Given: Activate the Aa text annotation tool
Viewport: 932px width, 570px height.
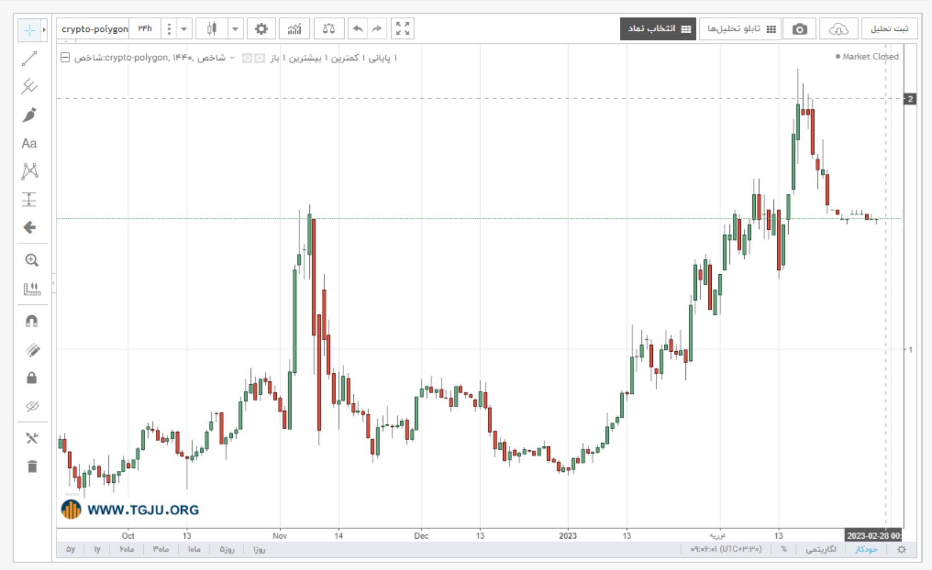Looking at the screenshot, I should [x=29, y=143].
